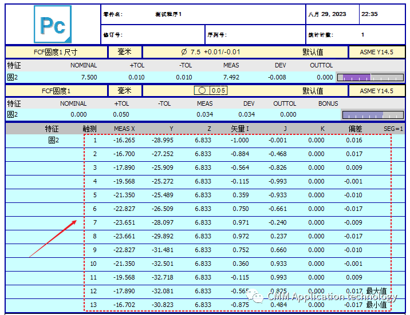Select the measured value 7.492

point(231,78)
